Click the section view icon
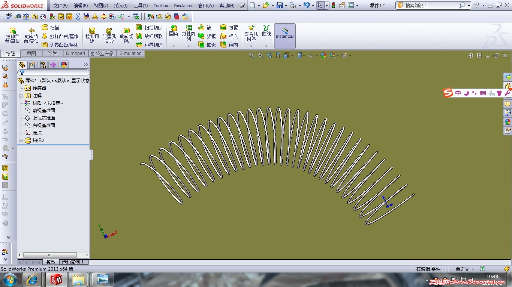The width and height of the screenshot is (512, 287). point(278,55)
